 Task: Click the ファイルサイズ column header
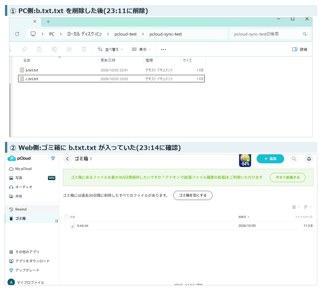(304, 217)
